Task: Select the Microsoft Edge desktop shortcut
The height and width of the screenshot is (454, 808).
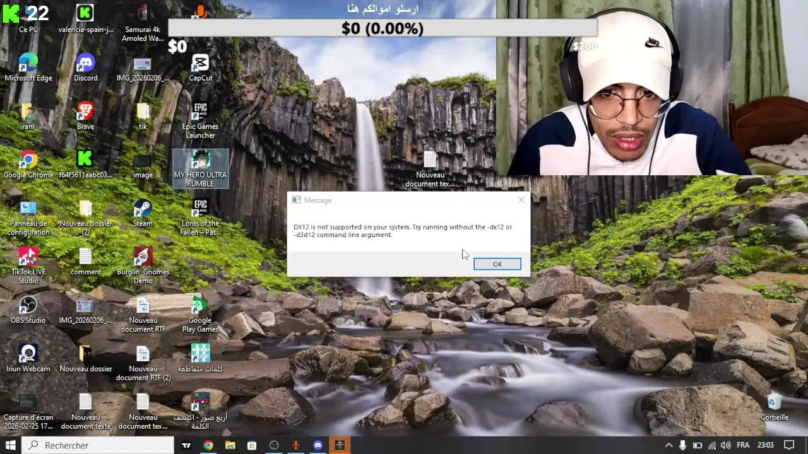Action: 28,67
